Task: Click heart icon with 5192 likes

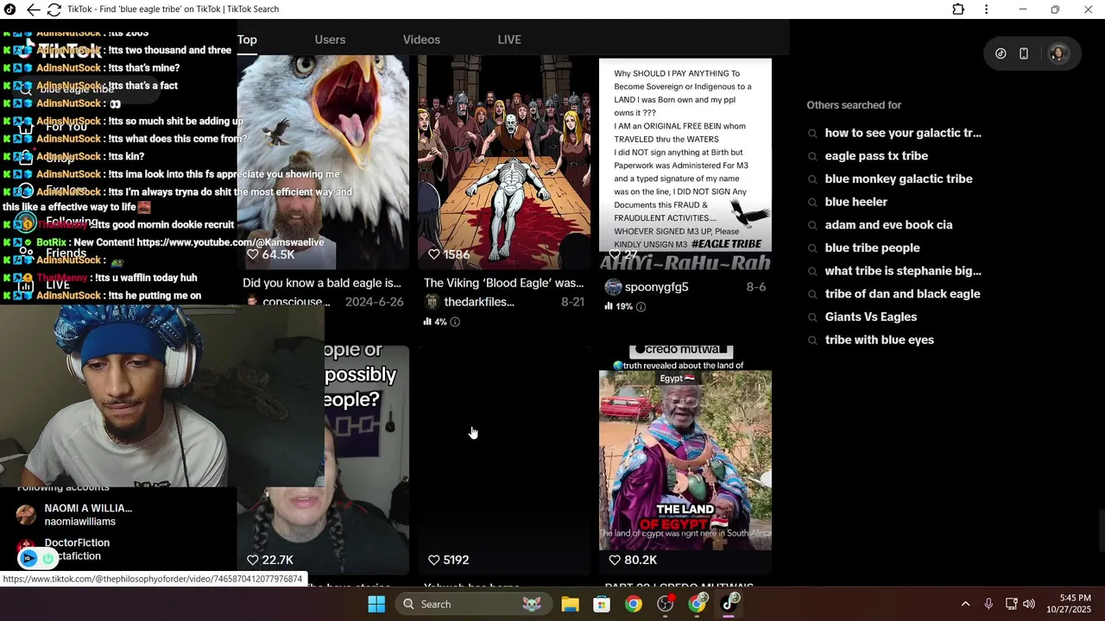Action: [x=434, y=560]
